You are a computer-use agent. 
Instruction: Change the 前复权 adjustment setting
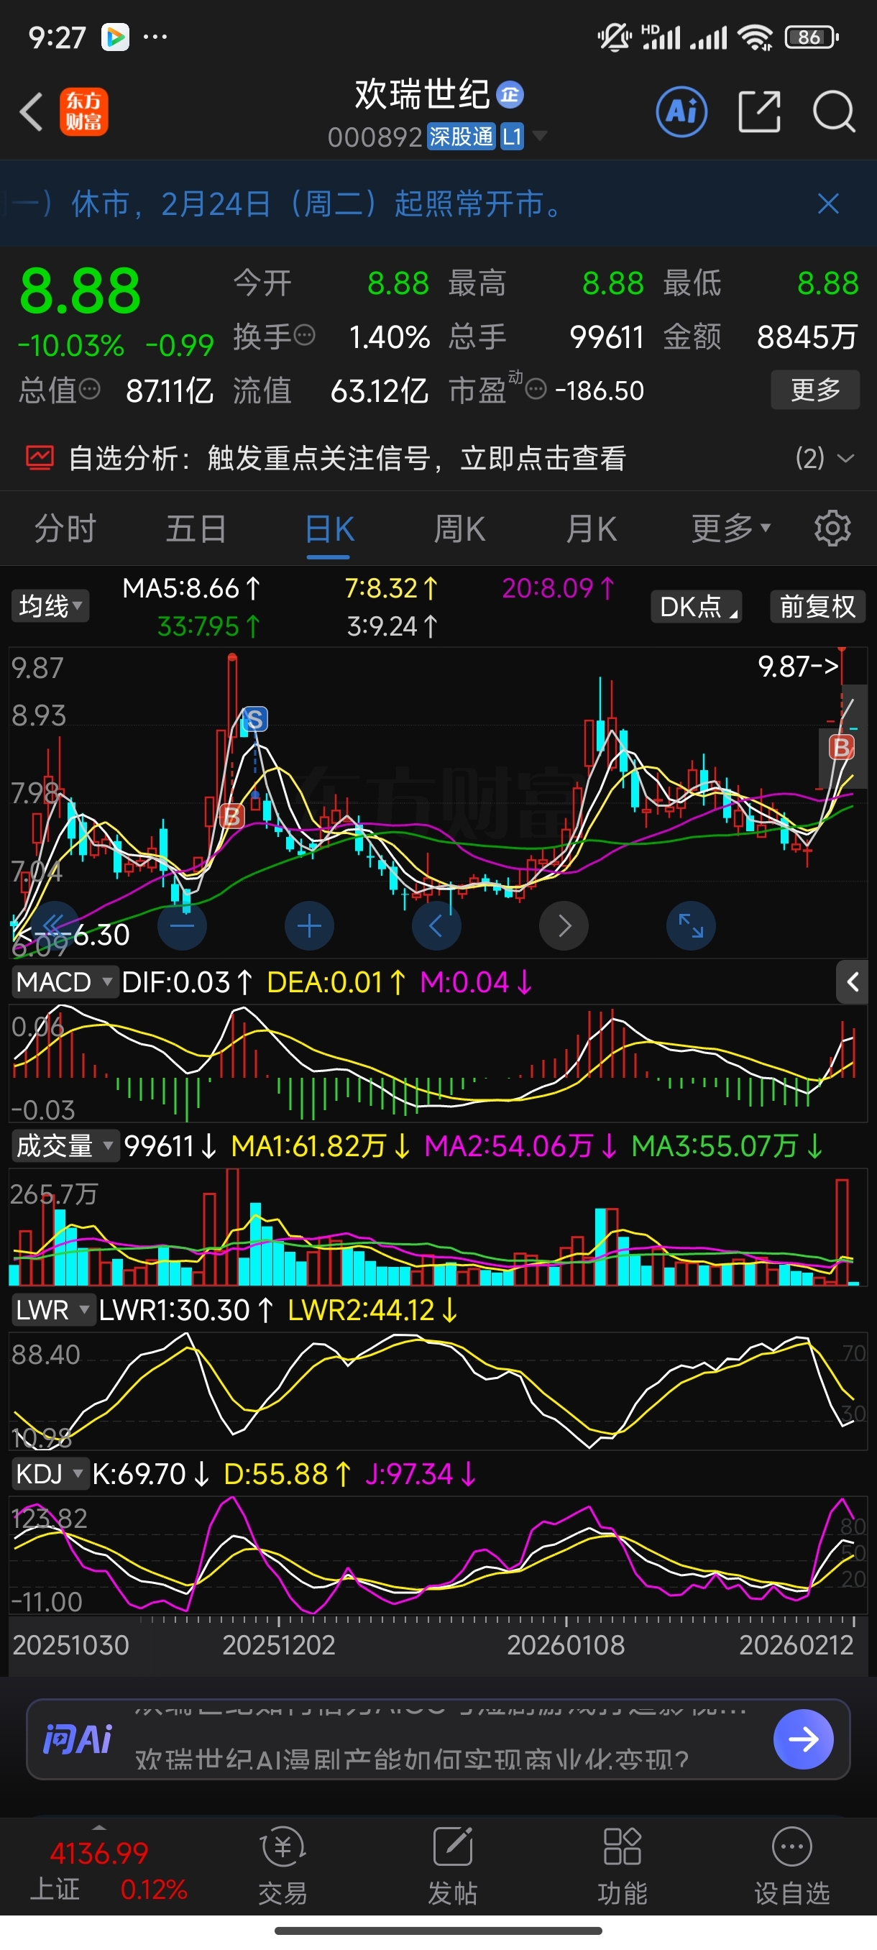click(x=817, y=606)
